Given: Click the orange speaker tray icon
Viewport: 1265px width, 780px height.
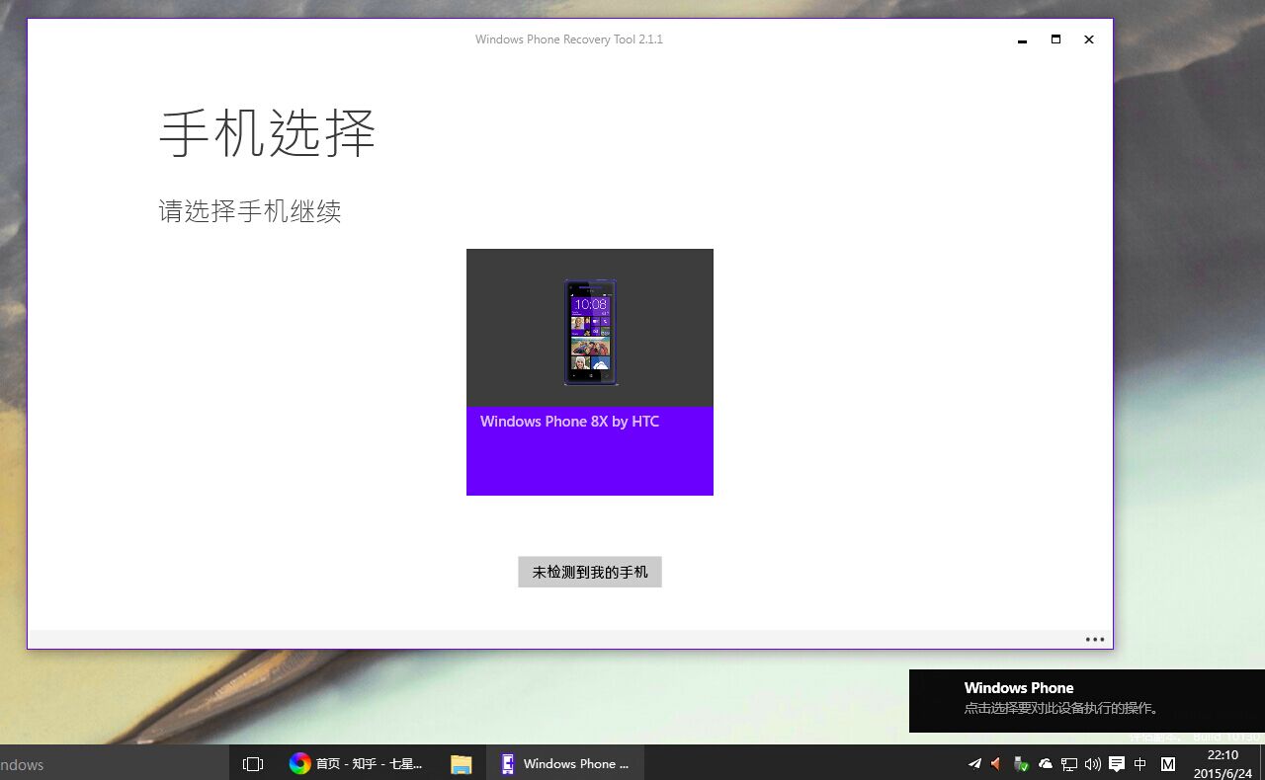Looking at the screenshot, I should pyautogui.click(x=996, y=763).
